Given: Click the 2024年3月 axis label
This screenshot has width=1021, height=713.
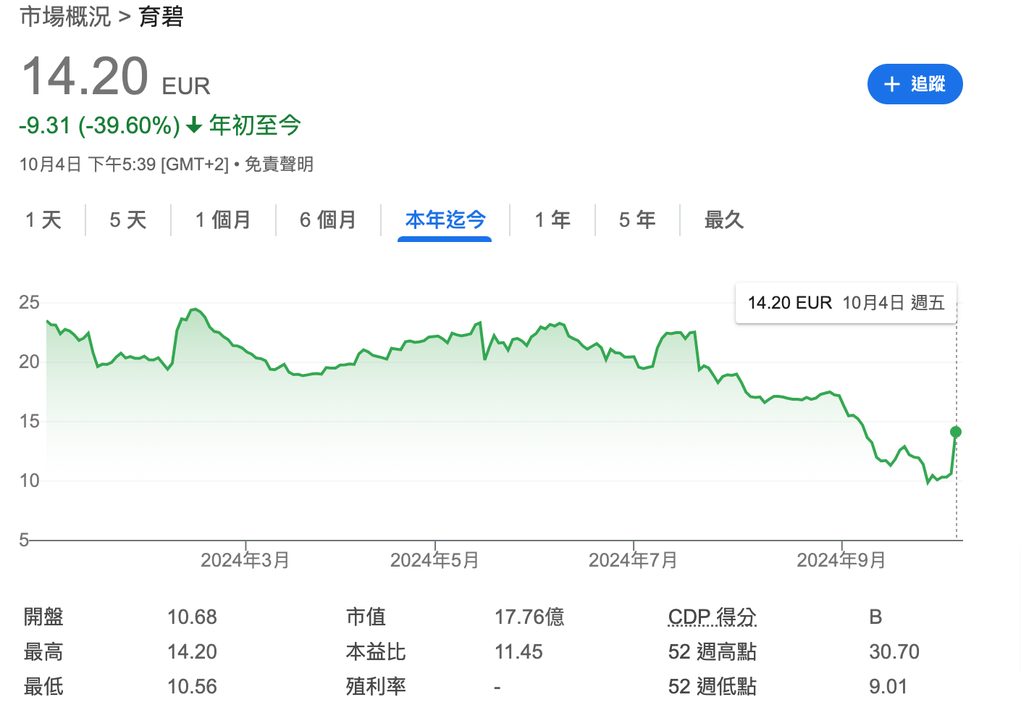Looking at the screenshot, I should click(245, 560).
